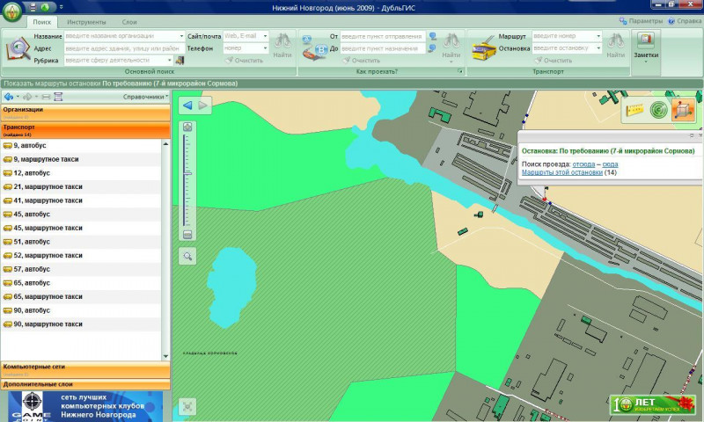This screenshot has width=704, height=422.
Task: Expand the Организации section header
Action: coord(85,113)
